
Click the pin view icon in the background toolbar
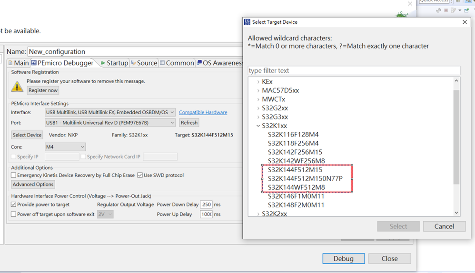click(466, 10)
